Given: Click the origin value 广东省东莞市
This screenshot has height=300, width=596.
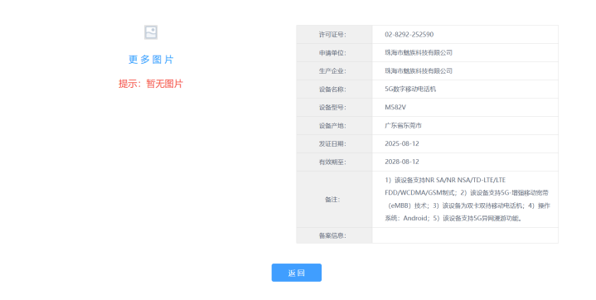Looking at the screenshot, I should (403, 125).
